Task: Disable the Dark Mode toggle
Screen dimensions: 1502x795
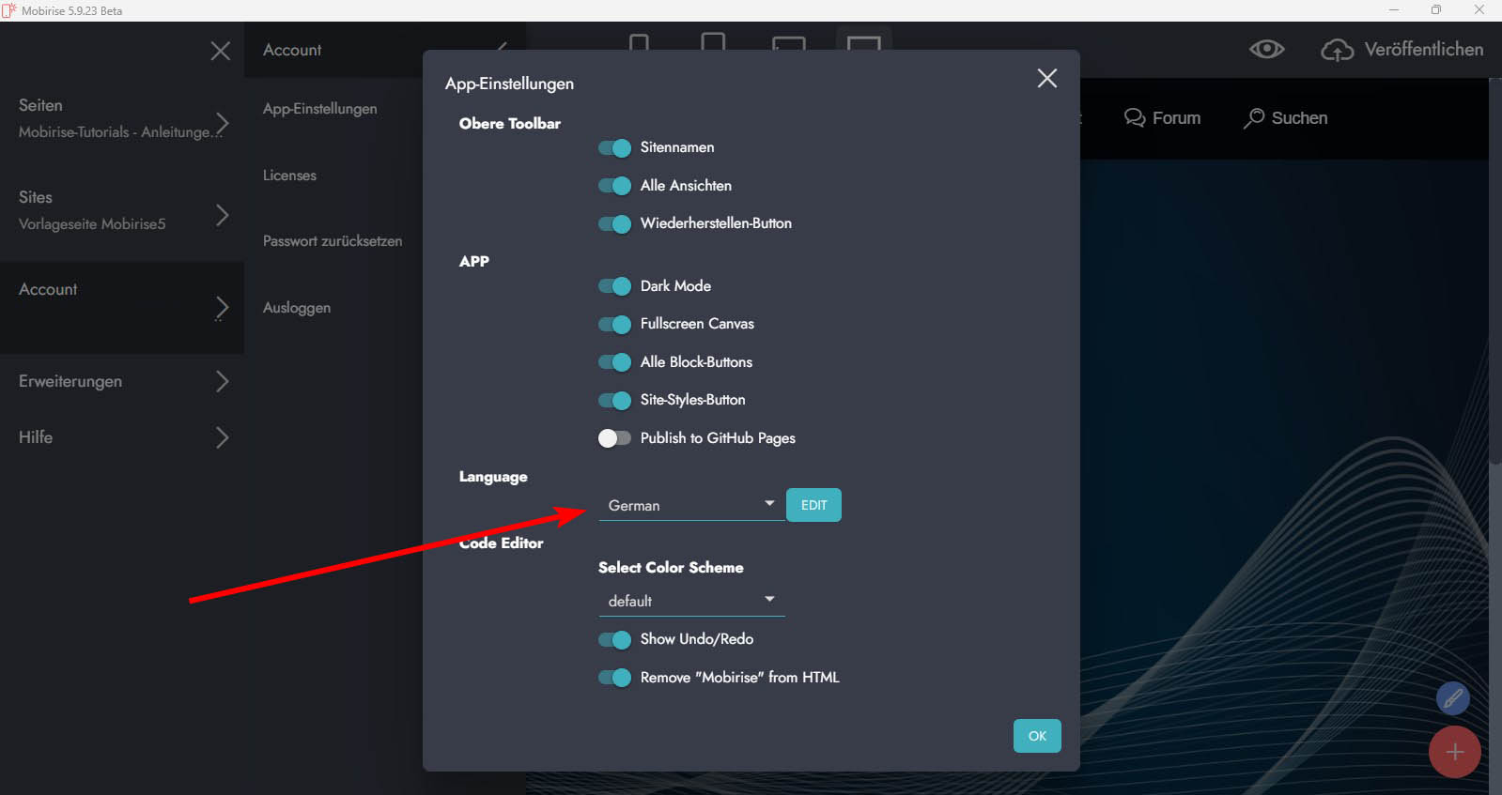Action: (x=614, y=286)
